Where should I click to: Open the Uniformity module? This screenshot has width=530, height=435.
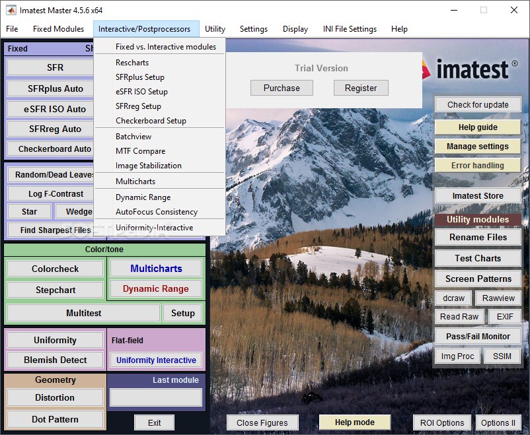(55, 340)
